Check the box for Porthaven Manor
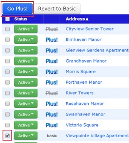Screen dimensions: 129x143 click(8, 82)
